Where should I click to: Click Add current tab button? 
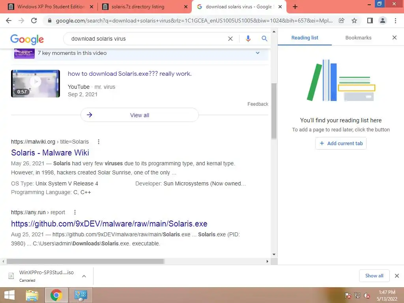click(341, 143)
